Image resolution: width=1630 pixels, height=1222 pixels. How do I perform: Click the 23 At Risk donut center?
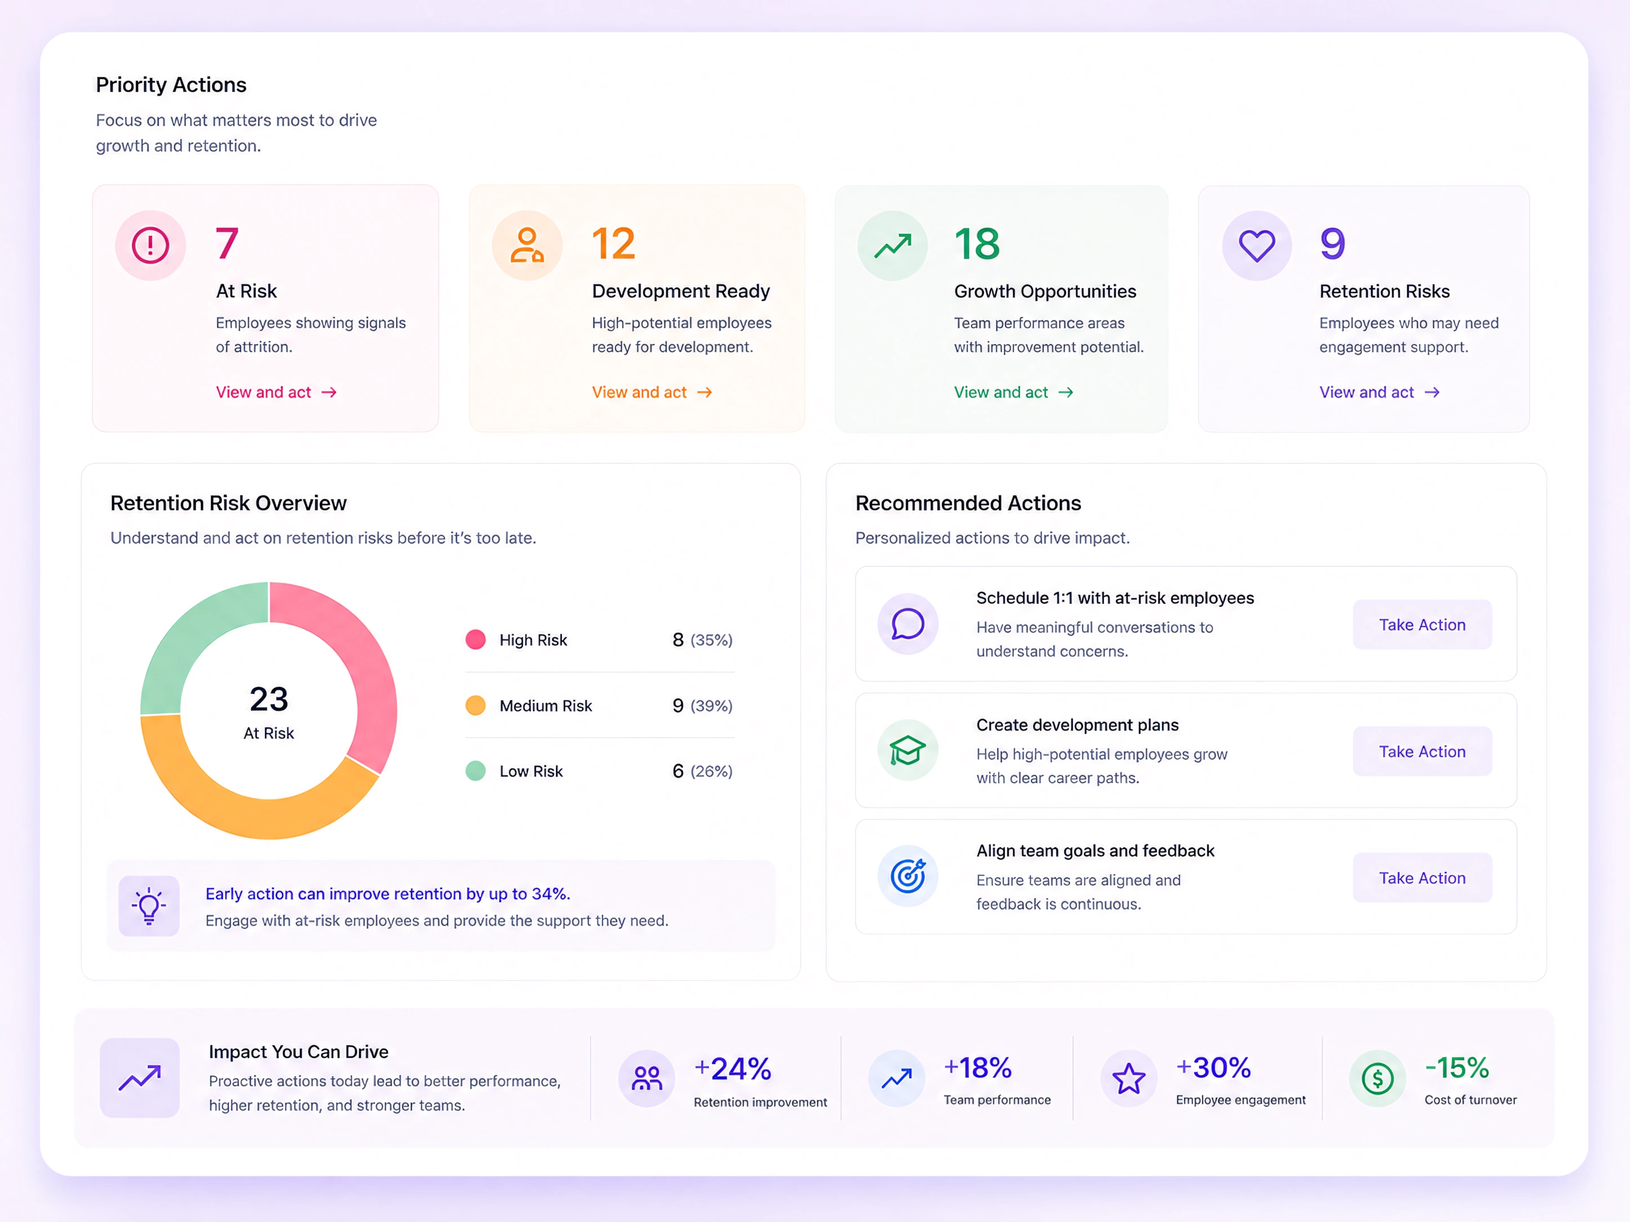tap(269, 712)
